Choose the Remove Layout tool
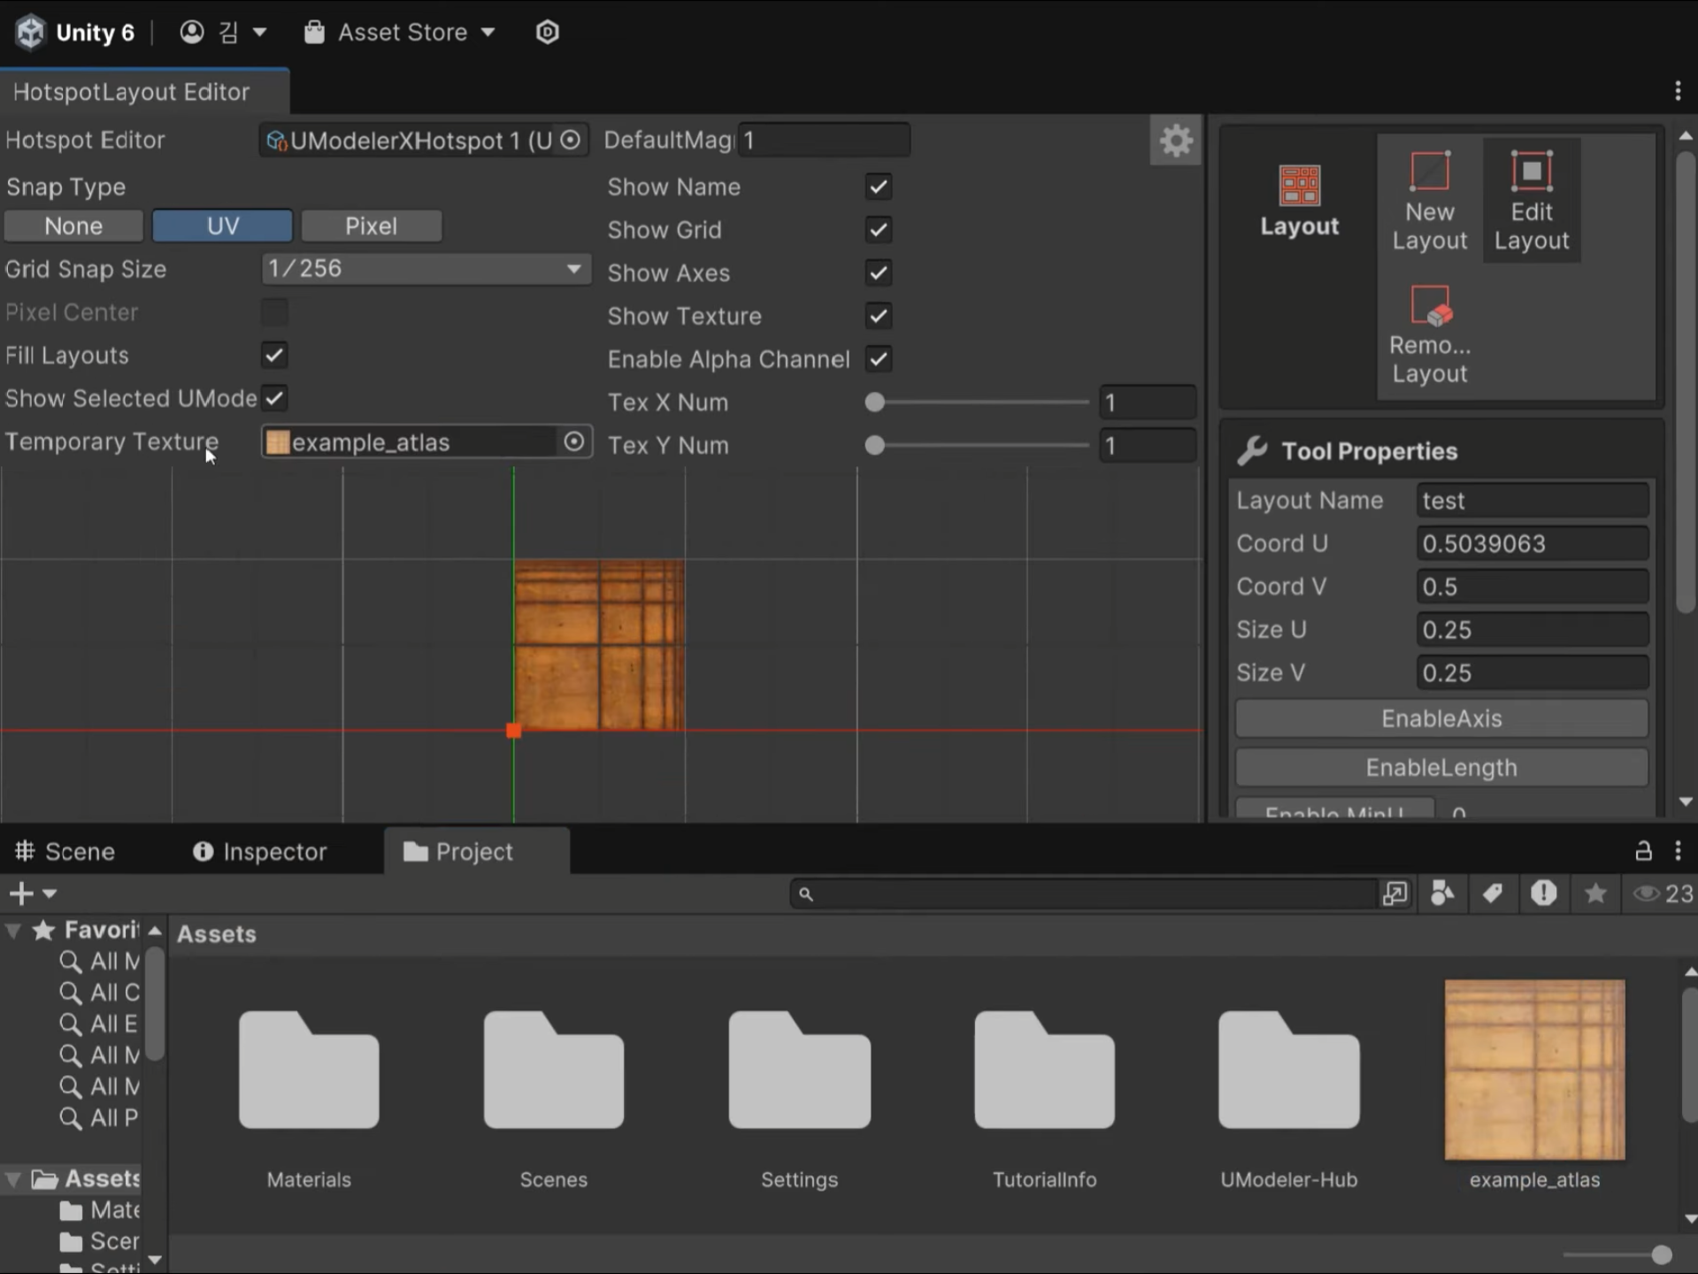Image resolution: width=1698 pixels, height=1274 pixels. [1429, 334]
